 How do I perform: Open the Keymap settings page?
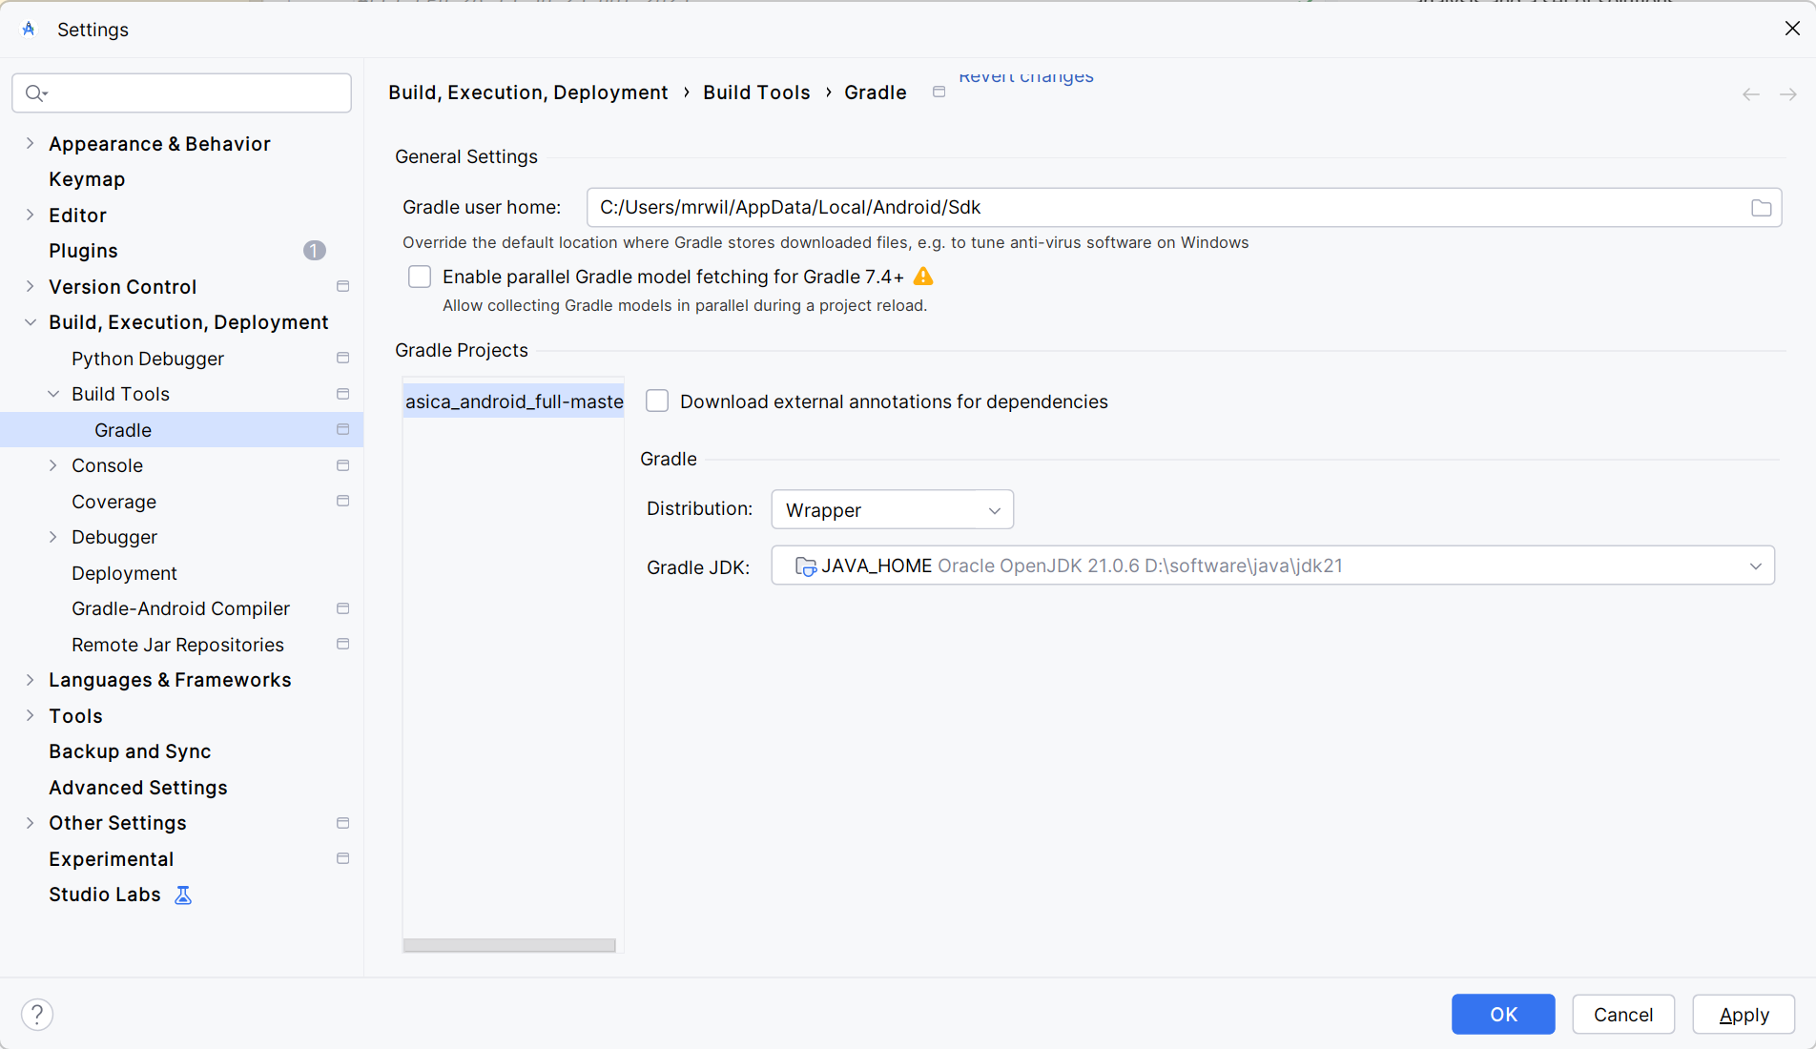pos(87,179)
